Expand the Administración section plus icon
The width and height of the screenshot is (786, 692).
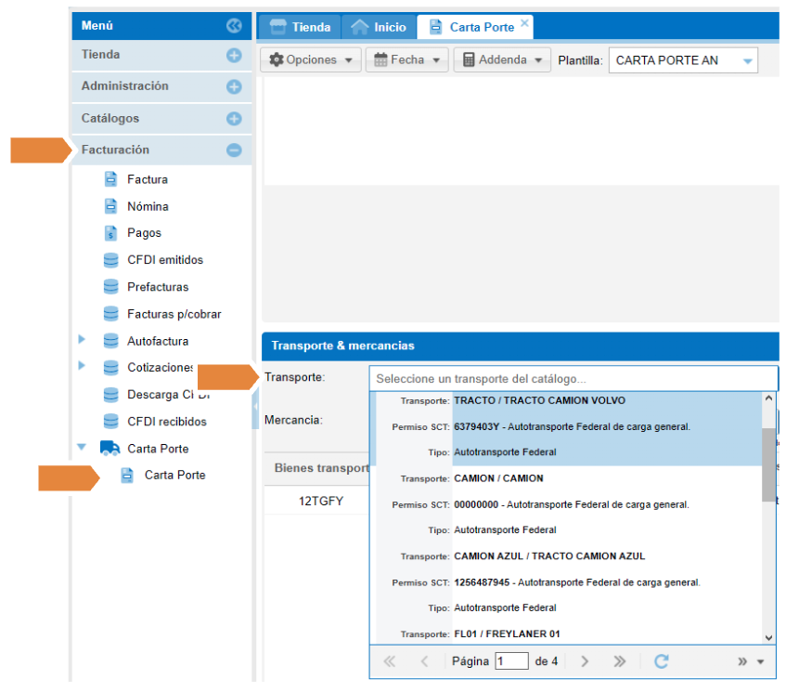tap(234, 86)
